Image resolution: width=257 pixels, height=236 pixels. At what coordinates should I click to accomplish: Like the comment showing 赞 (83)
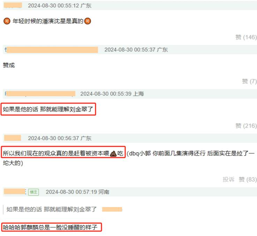248,179
